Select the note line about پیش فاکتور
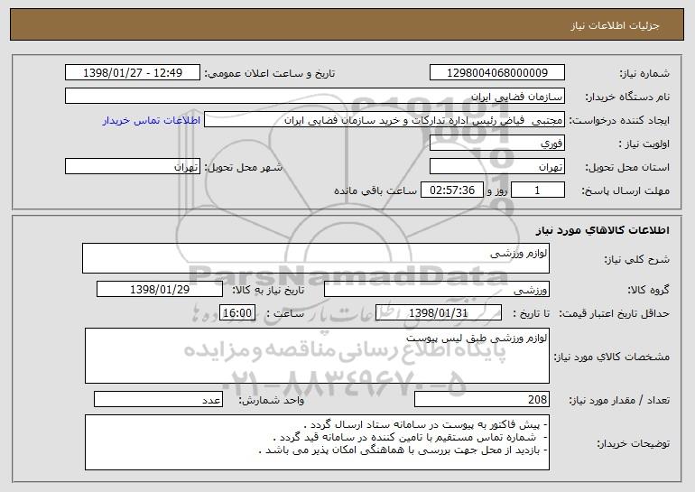Image resolution: width=695 pixels, height=492 pixels. click(x=425, y=425)
